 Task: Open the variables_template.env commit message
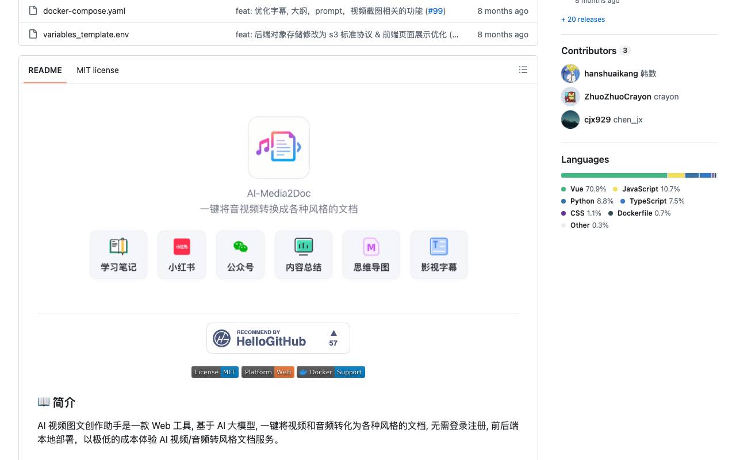(347, 34)
